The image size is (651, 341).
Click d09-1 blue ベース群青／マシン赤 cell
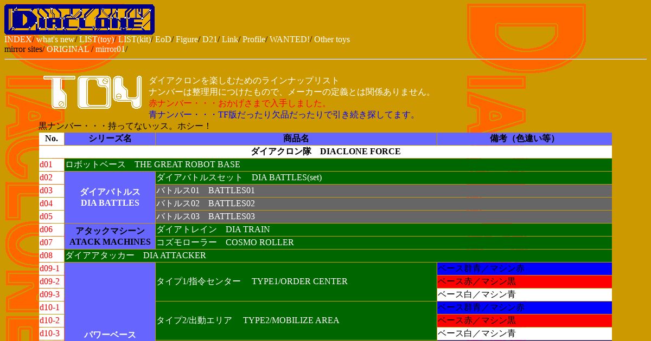pyautogui.click(x=524, y=268)
